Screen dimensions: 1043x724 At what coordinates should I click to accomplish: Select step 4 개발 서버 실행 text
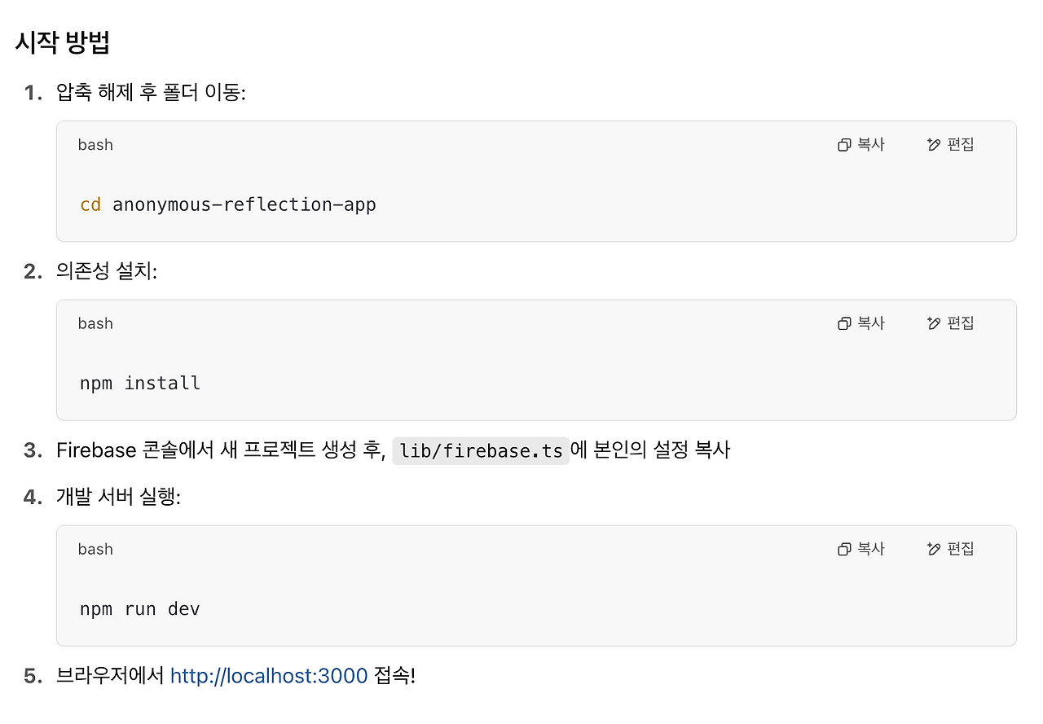[118, 497]
